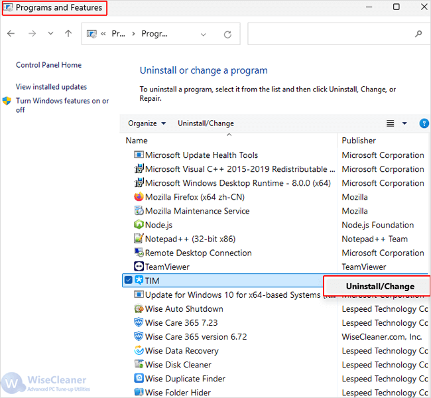Open View installed updates link

51,87
